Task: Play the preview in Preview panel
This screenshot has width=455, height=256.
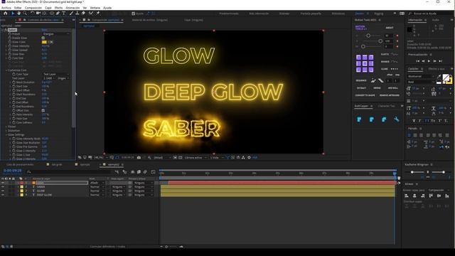Action: pos(429,61)
